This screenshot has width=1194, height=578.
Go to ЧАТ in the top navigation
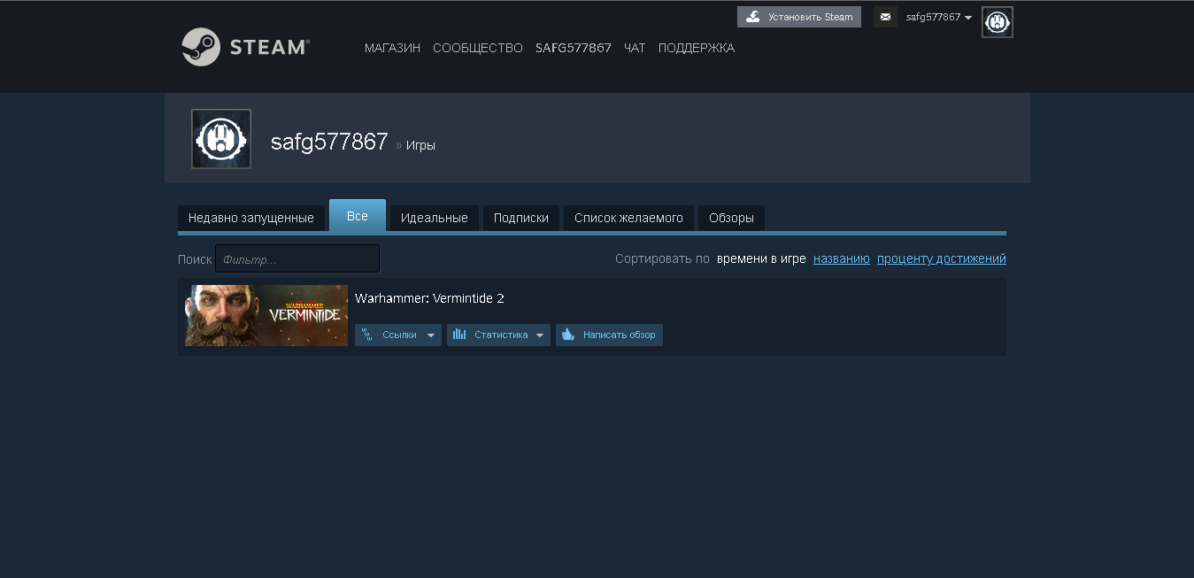635,48
